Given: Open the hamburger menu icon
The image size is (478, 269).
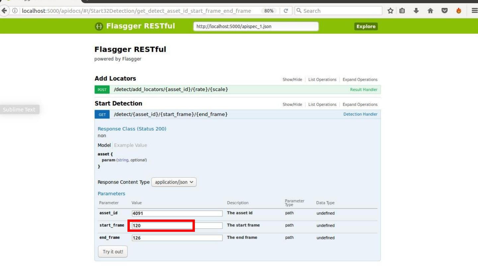Looking at the screenshot, I should (x=474, y=11).
